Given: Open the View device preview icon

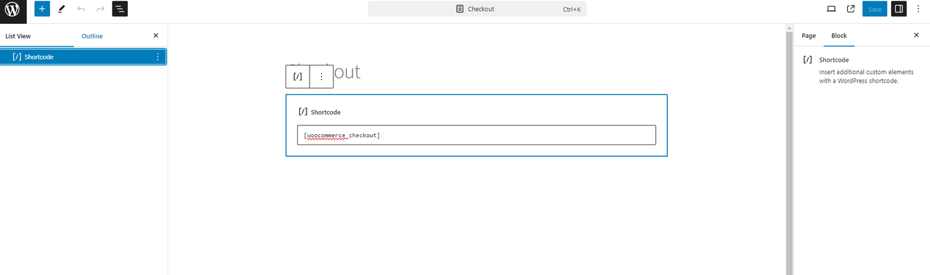Looking at the screenshot, I should click(832, 9).
